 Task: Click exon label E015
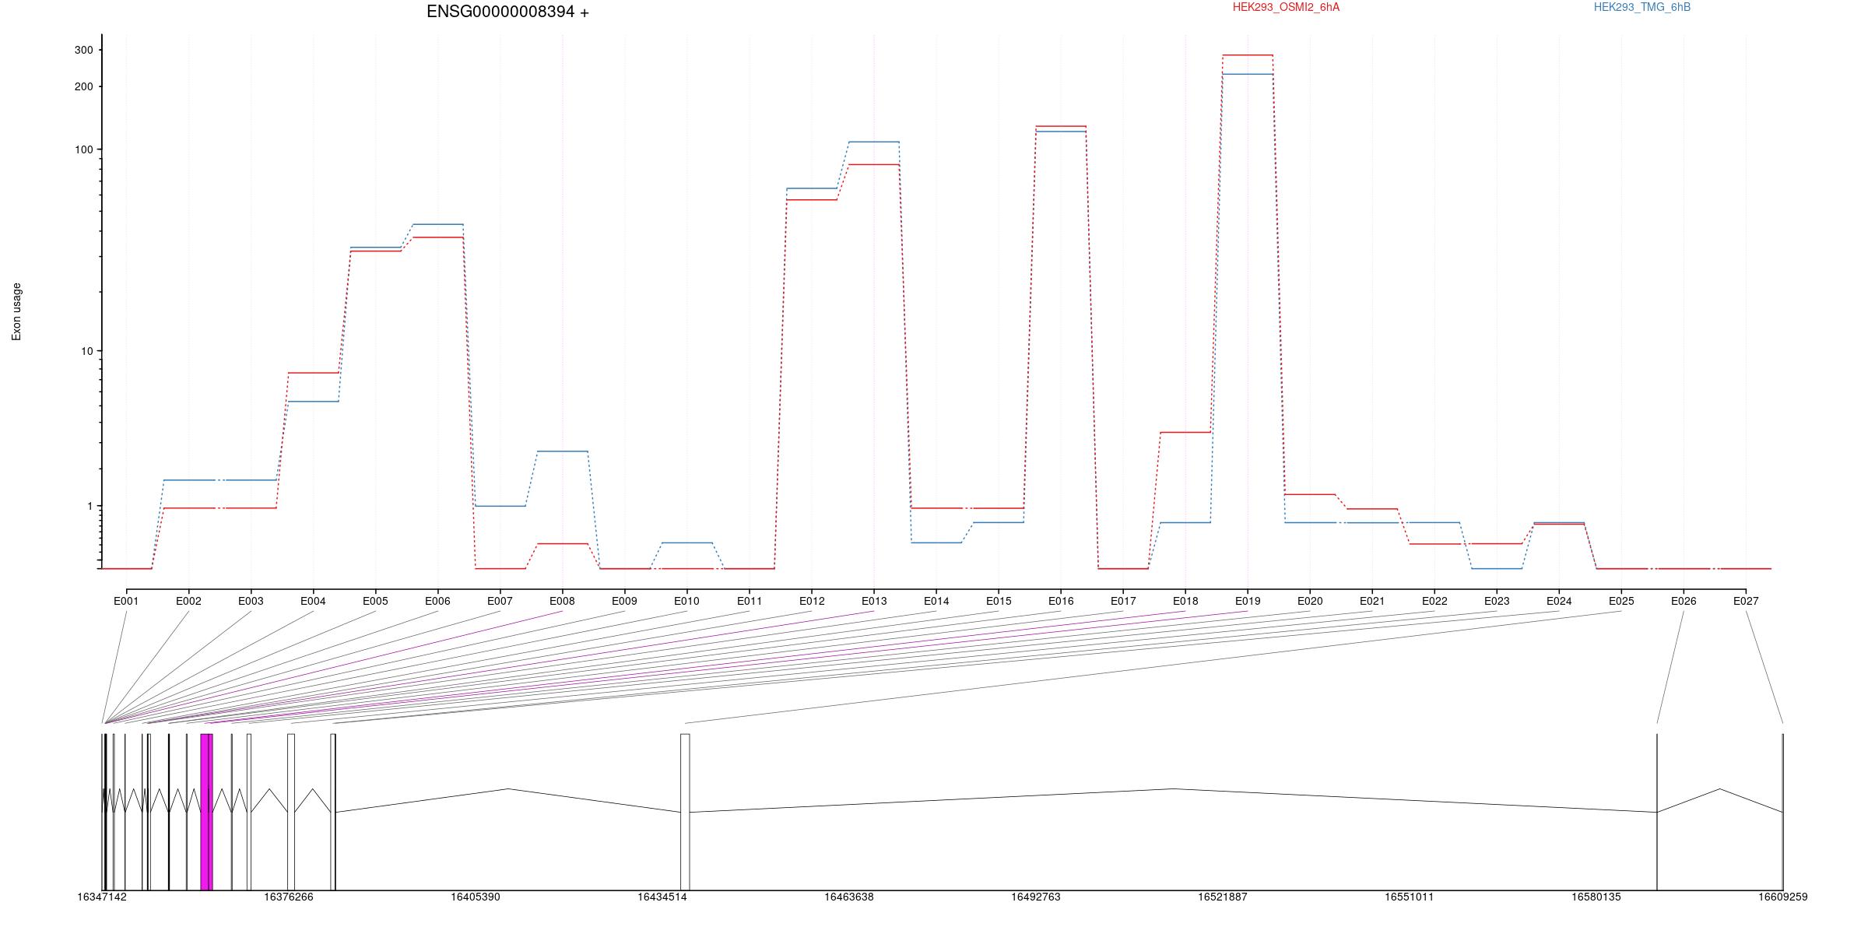(x=999, y=601)
